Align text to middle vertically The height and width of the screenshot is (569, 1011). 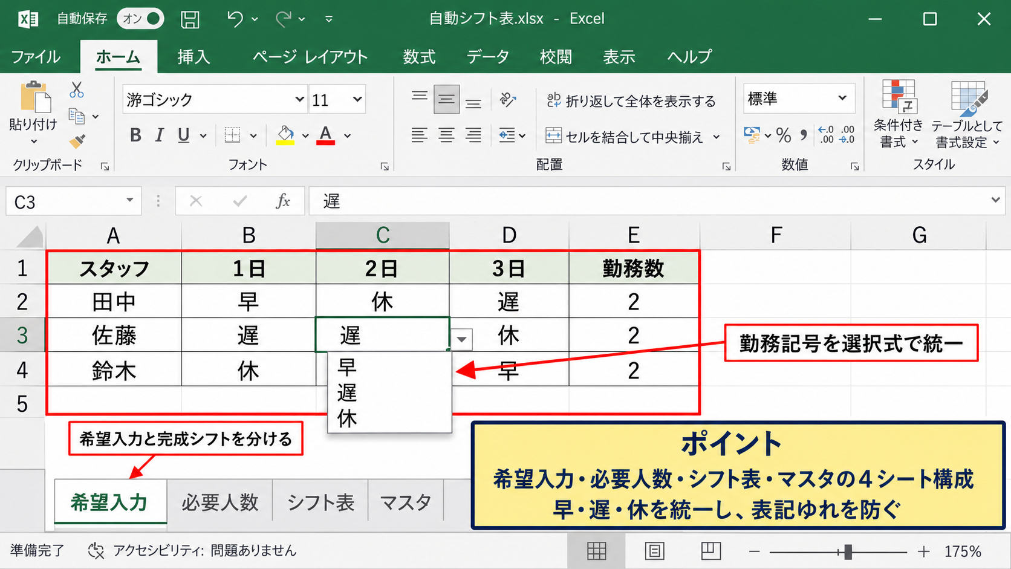446,99
